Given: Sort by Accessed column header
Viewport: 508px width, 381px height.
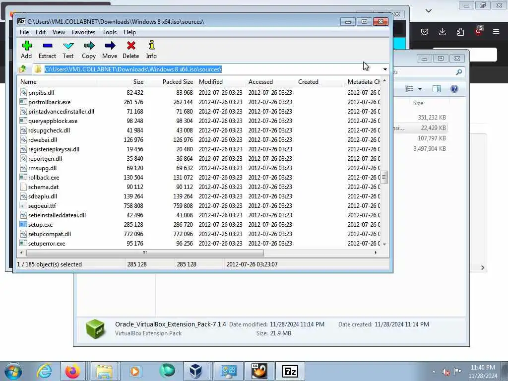Looking at the screenshot, I should 270,82.
